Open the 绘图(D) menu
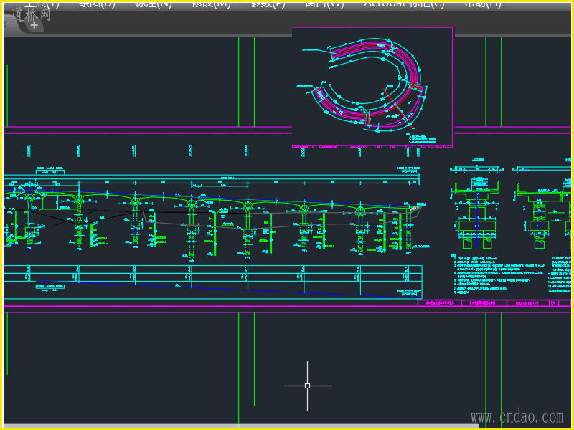The height and width of the screenshot is (430, 574). click(97, 4)
